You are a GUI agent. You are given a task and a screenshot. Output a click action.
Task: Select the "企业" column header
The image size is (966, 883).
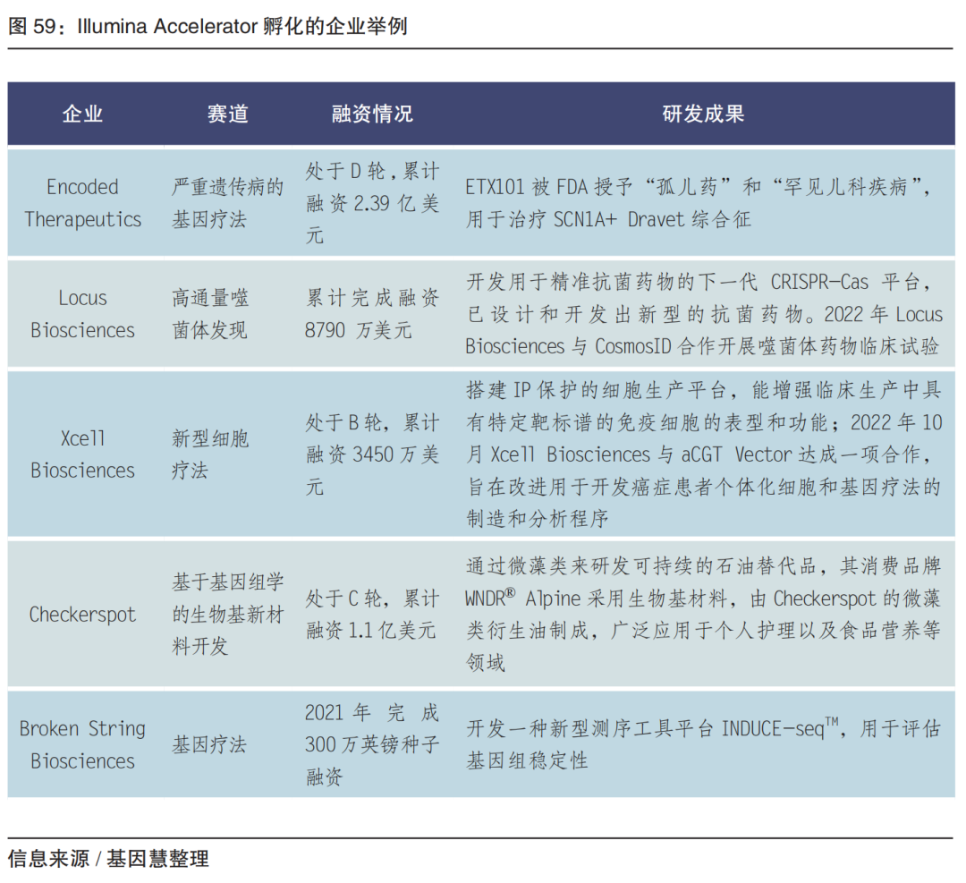click(82, 114)
